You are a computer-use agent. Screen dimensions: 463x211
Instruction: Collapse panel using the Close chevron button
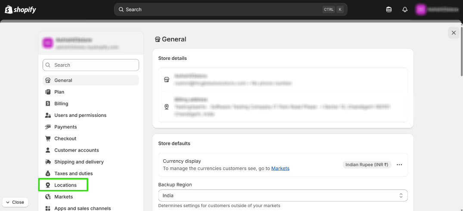click(x=15, y=202)
